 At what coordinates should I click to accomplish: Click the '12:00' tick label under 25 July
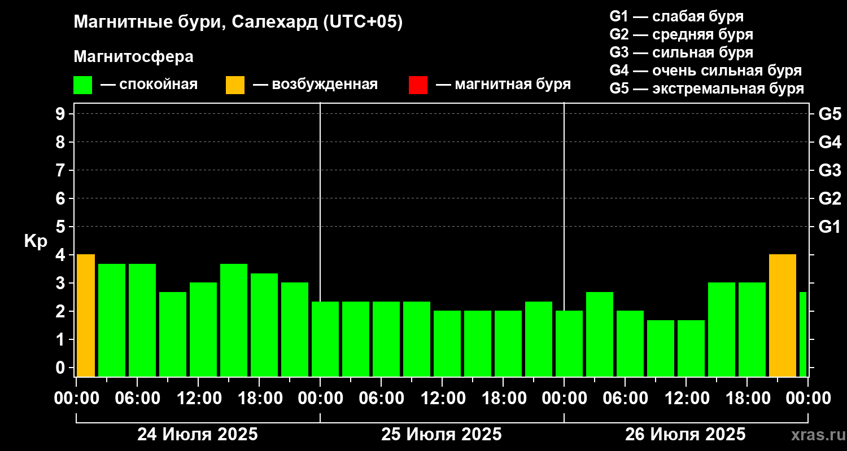[442, 399]
